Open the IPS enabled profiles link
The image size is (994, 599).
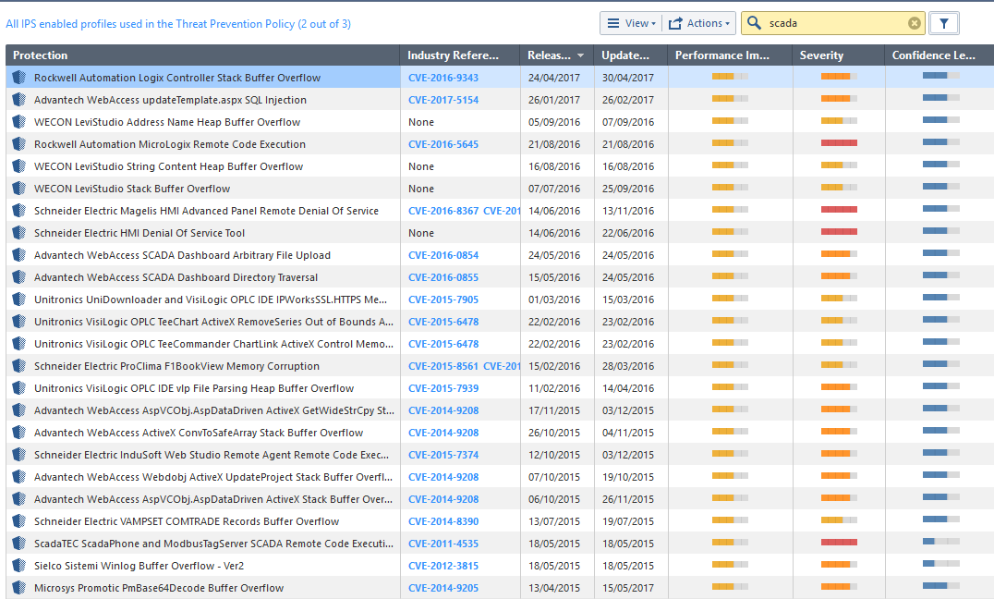178,24
